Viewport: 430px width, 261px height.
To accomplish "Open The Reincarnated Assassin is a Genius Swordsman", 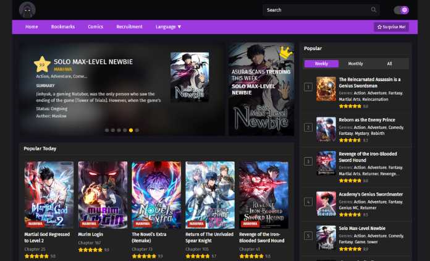I will point(369,83).
